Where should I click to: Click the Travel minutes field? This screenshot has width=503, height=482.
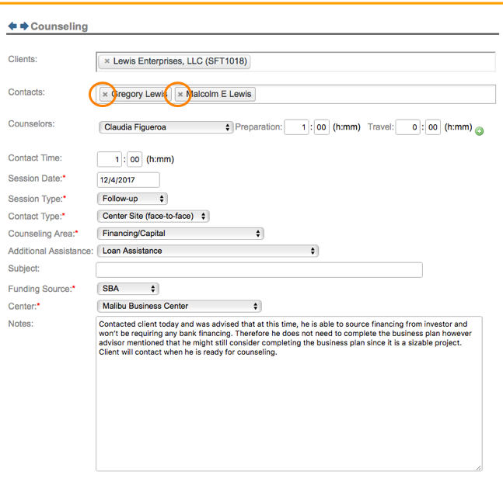click(x=433, y=127)
